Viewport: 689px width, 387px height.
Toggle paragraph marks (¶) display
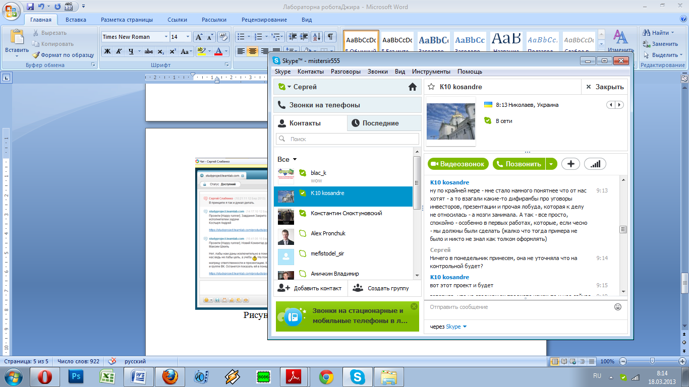click(330, 37)
